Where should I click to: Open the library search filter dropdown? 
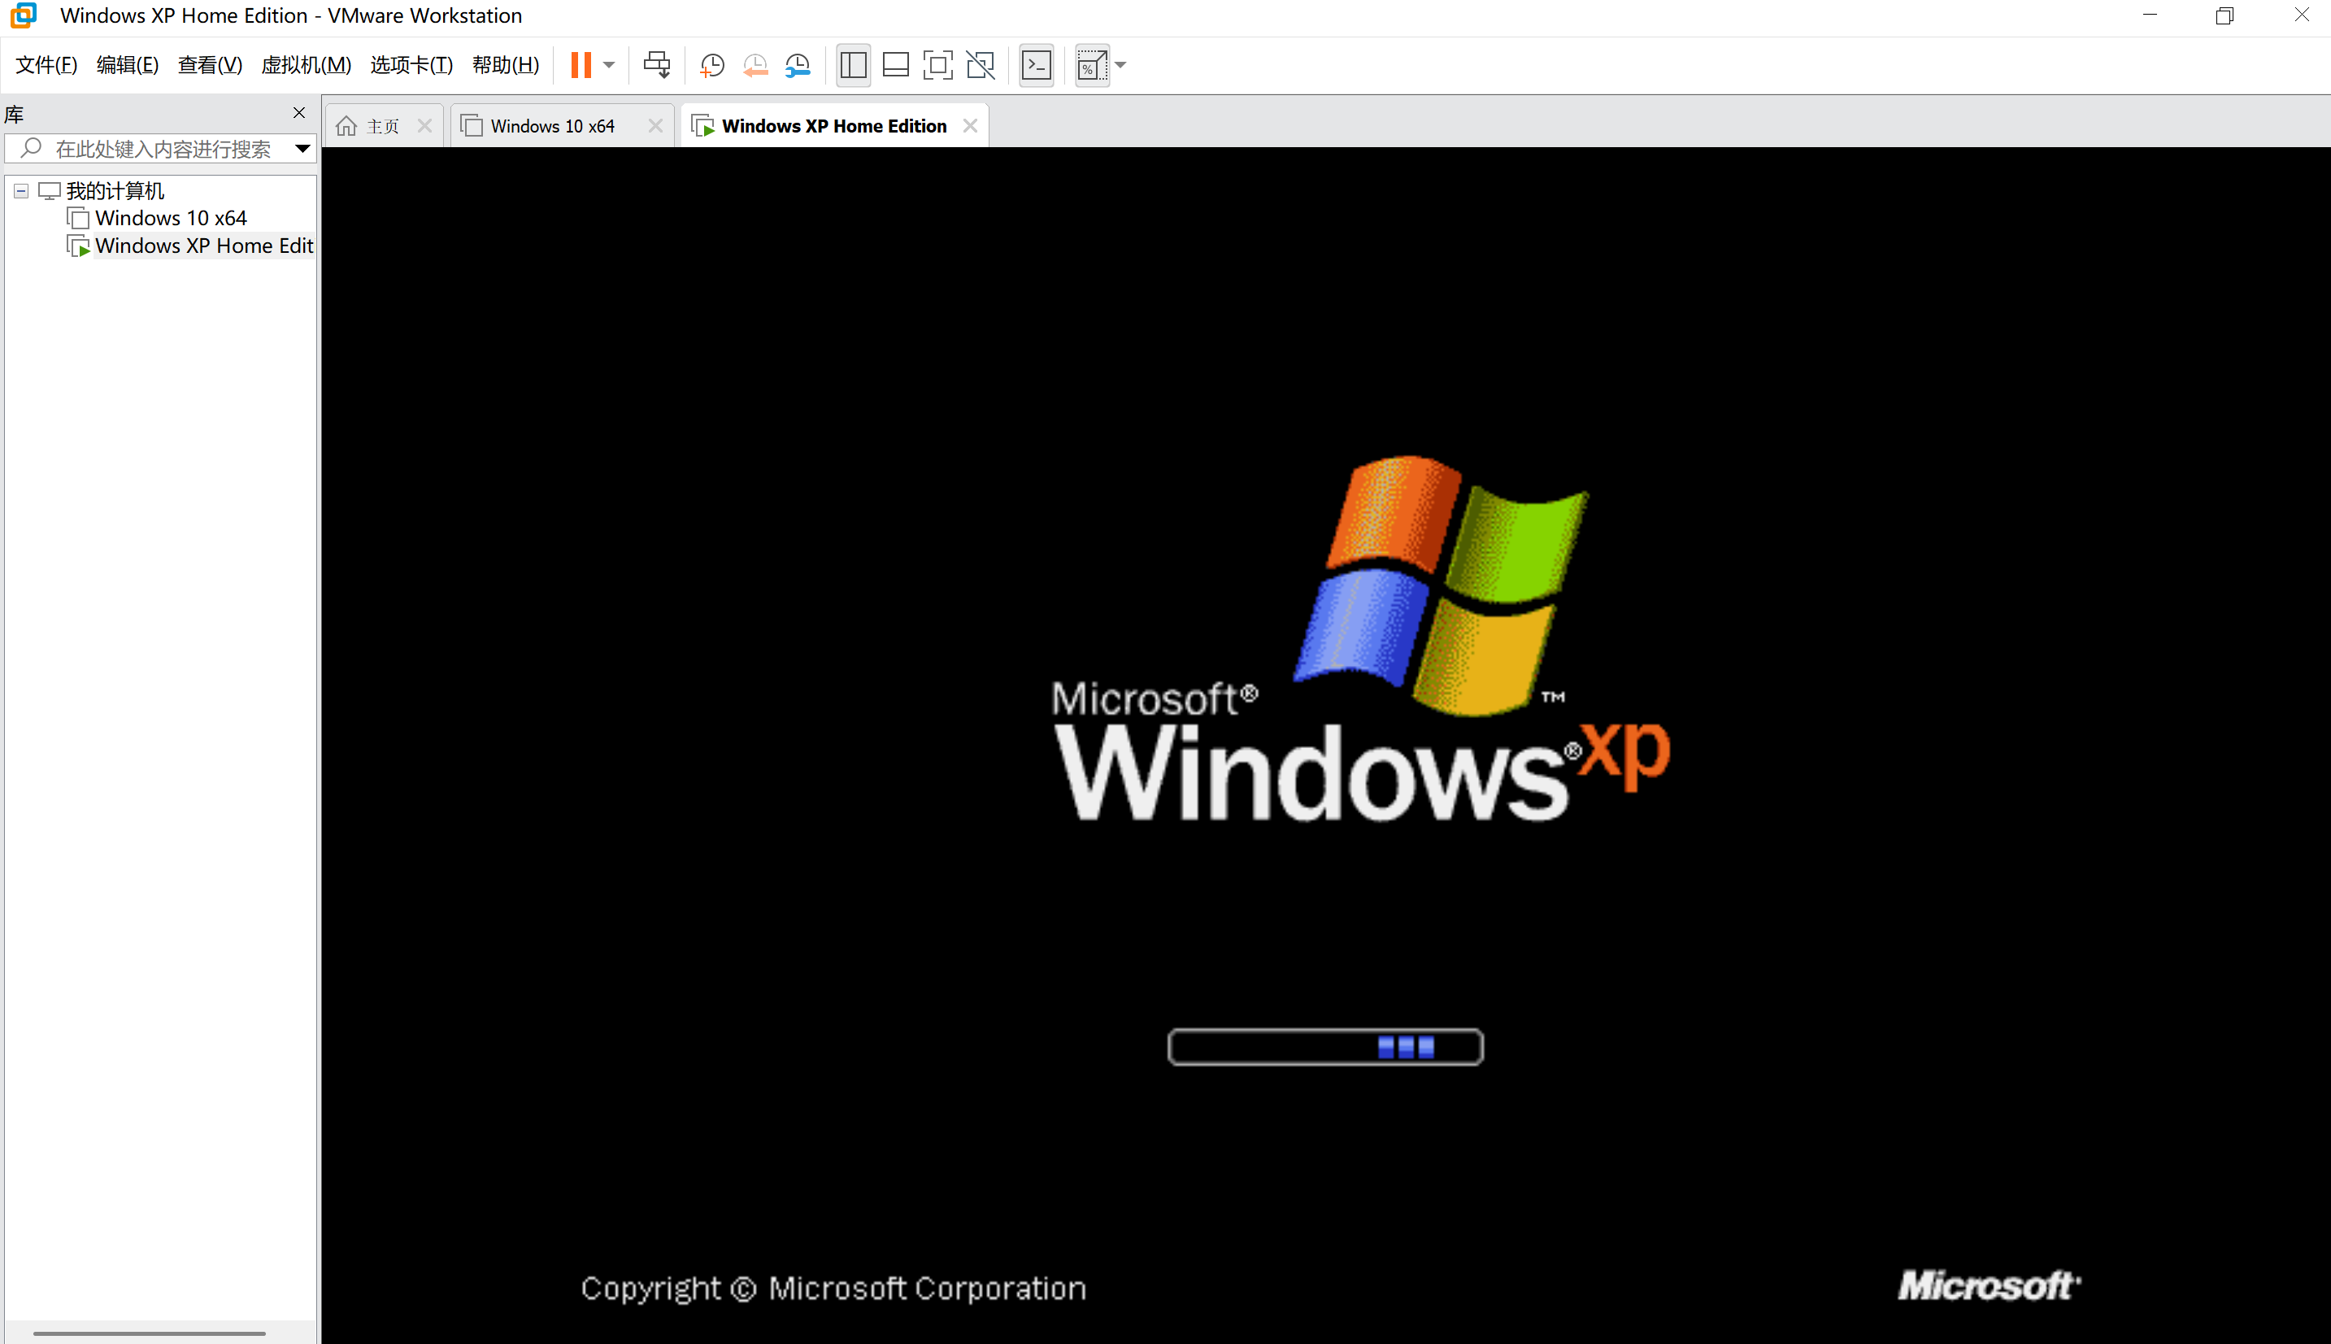302,149
